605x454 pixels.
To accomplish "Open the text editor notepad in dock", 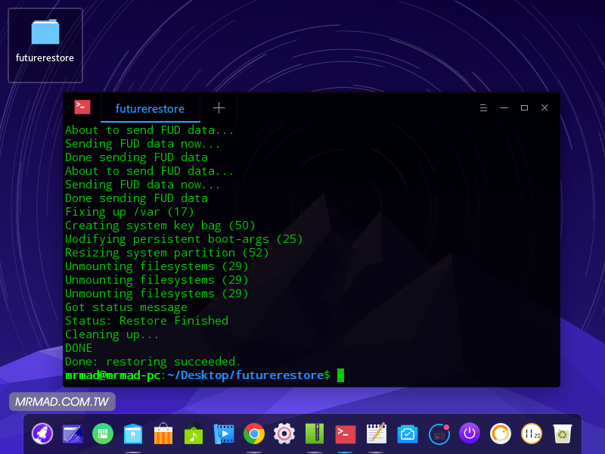I will (x=376, y=434).
